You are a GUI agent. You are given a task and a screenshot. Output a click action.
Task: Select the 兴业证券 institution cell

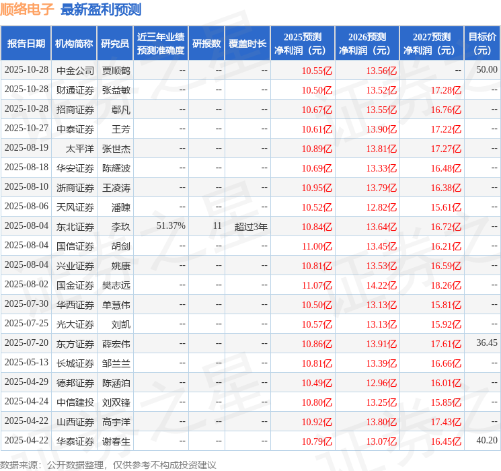tap(75, 266)
